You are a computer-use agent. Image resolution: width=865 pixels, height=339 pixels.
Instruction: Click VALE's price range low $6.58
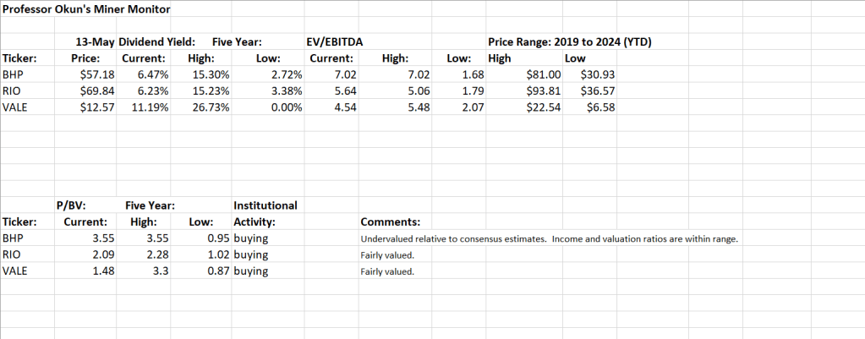click(597, 107)
